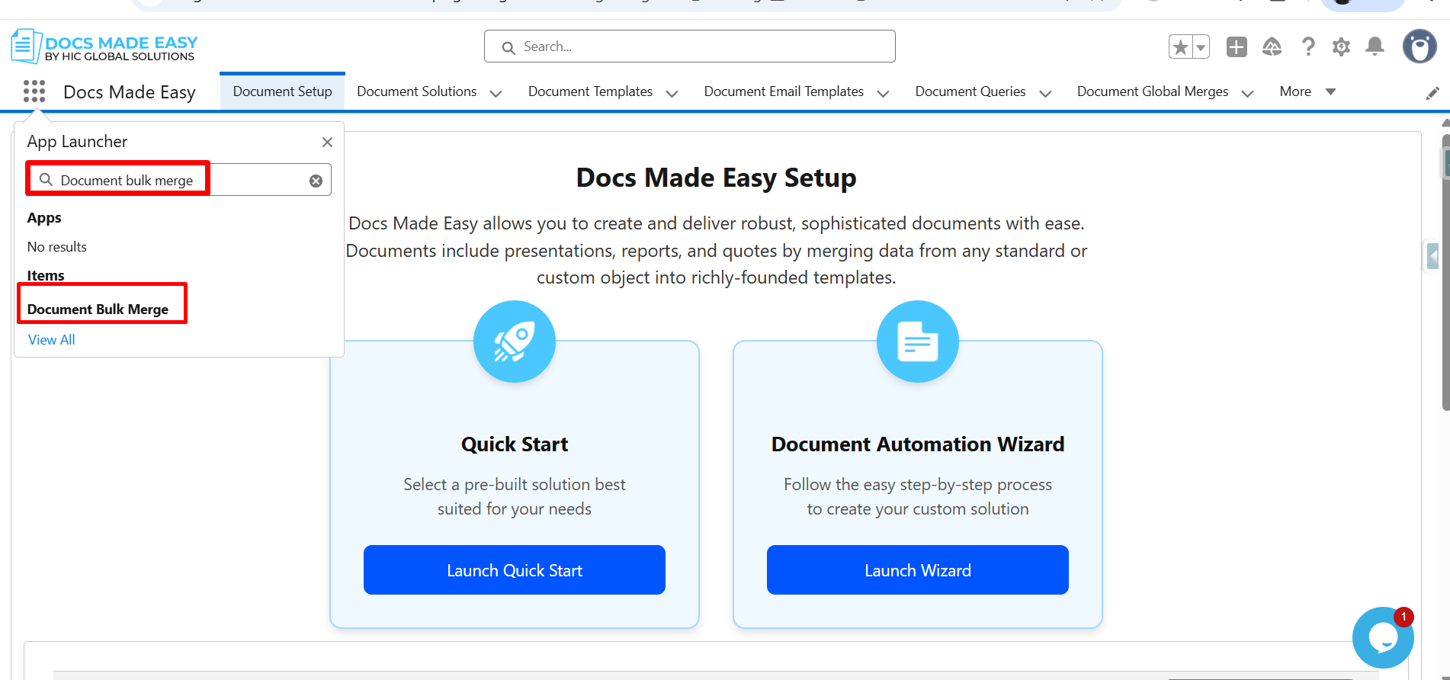Open the Trailhead guidance icon
This screenshot has height=680, width=1450.
coord(1272,47)
